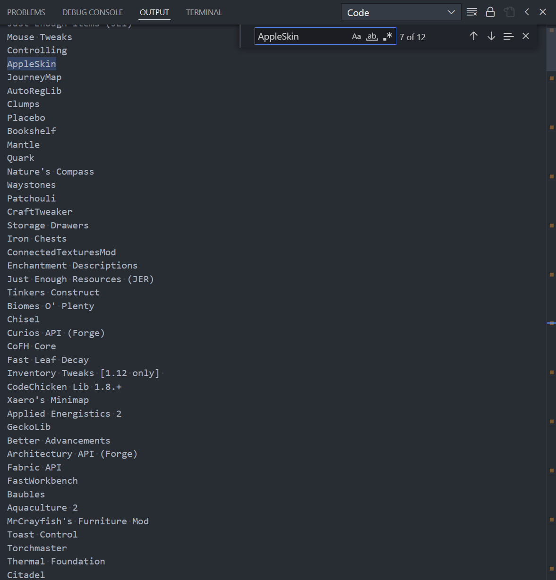Toggle the output scroll lock icon

coord(490,12)
